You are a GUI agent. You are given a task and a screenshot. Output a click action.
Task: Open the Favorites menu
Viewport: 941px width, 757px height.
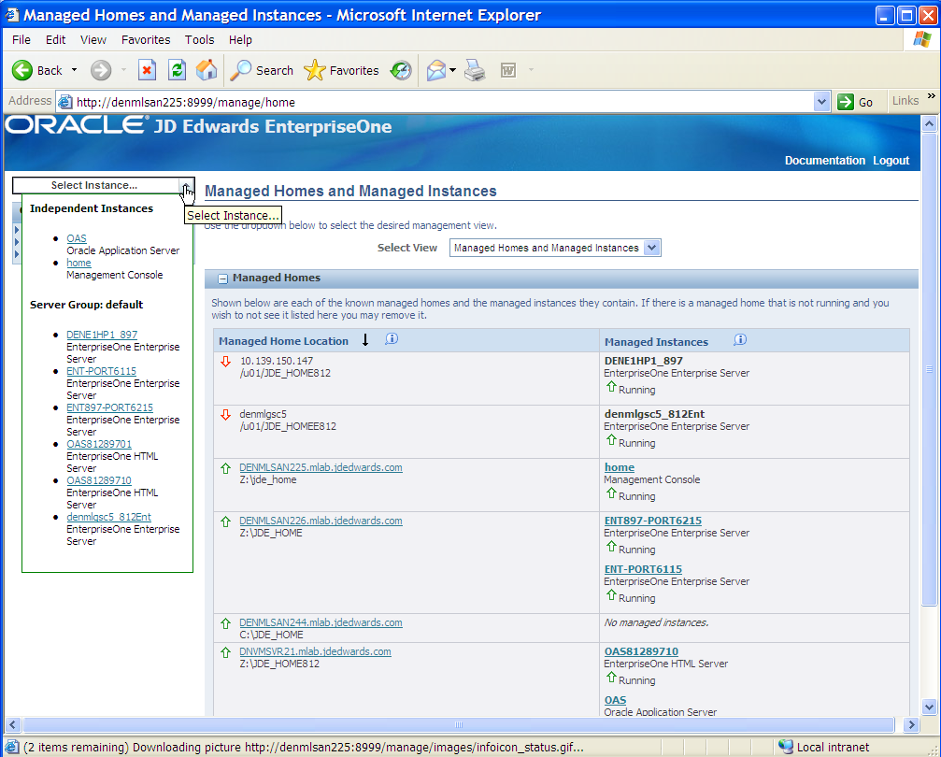coord(146,39)
